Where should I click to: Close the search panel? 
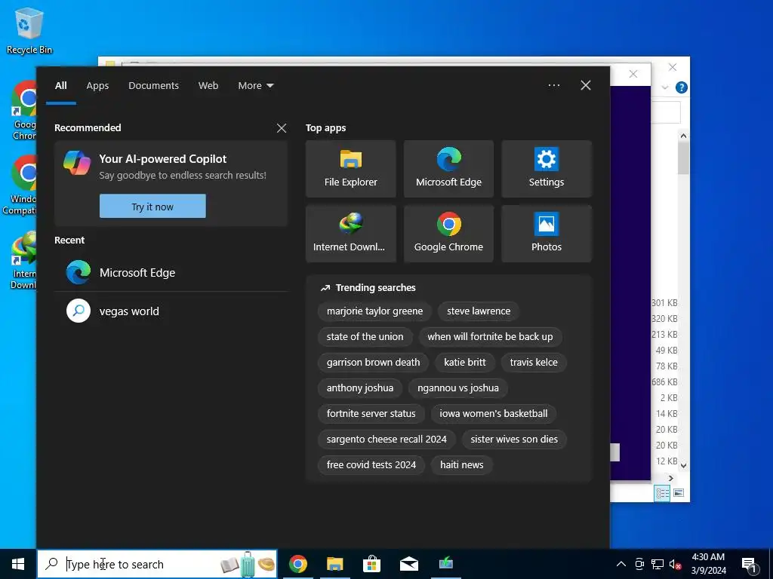point(586,85)
